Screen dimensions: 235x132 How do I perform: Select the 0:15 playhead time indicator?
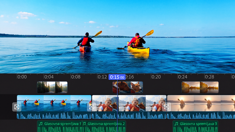[x=117, y=77]
